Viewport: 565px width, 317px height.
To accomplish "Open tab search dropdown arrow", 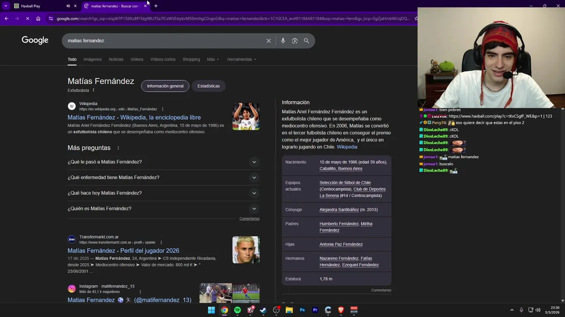I will 6,6.
